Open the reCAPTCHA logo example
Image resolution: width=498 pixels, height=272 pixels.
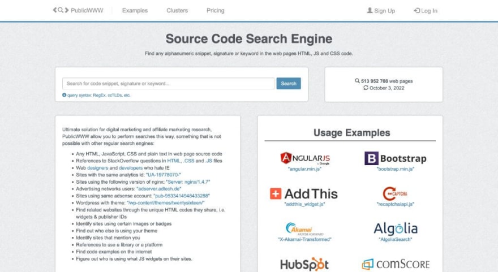[395, 193]
